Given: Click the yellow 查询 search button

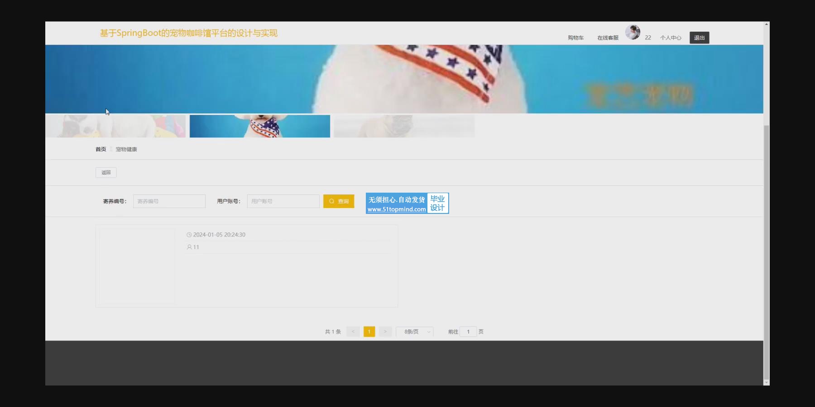Looking at the screenshot, I should point(339,201).
